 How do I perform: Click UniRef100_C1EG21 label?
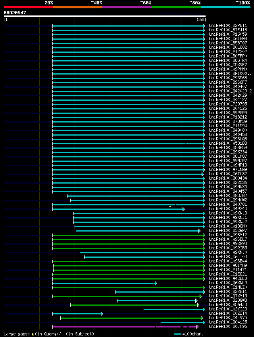point(228,274)
